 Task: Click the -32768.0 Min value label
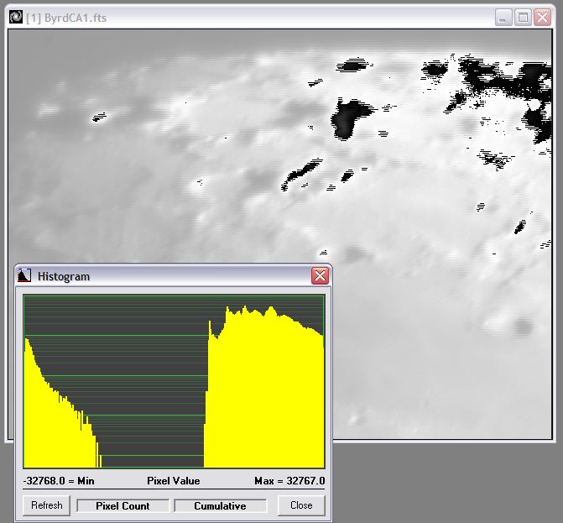point(58,481)
